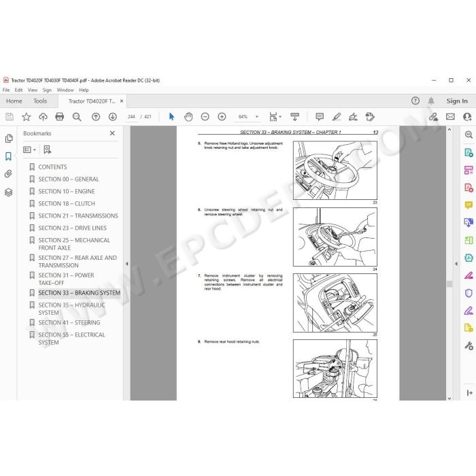Jump to SECTION 10 – ENGINE bookmark
This screenshot has width=476, height=476.
tap(67, 192)
